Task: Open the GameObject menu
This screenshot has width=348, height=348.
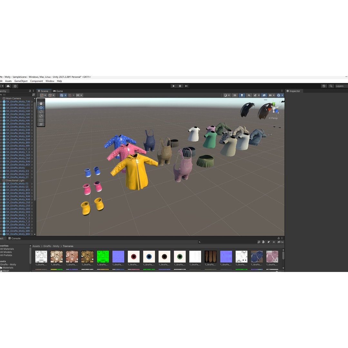Action: point(21,81)
